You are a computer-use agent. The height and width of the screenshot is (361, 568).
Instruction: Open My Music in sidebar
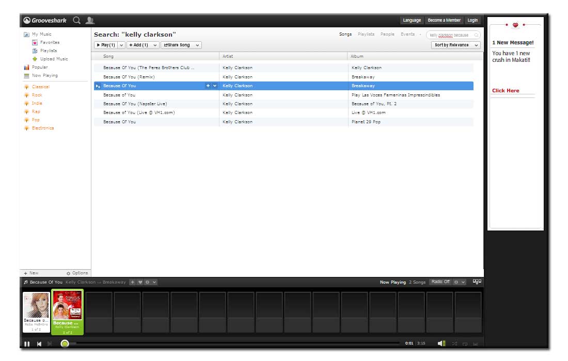pos(38,35)
